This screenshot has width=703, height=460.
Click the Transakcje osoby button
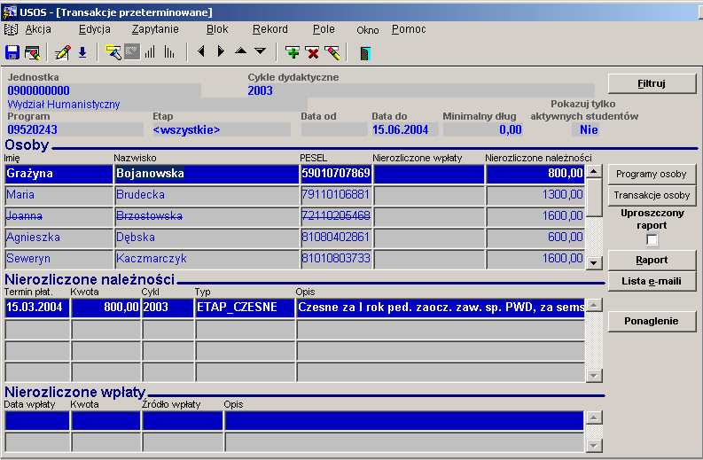pyautogui.click(x=652, y=195)
